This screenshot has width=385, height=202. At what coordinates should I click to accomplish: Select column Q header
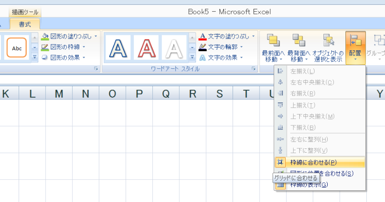pos(166,94)
